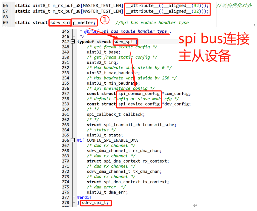This screenshot has height=211, width=257.
Task: Click the boxed spi_device_config type name
Action: [x=139, y=104]
